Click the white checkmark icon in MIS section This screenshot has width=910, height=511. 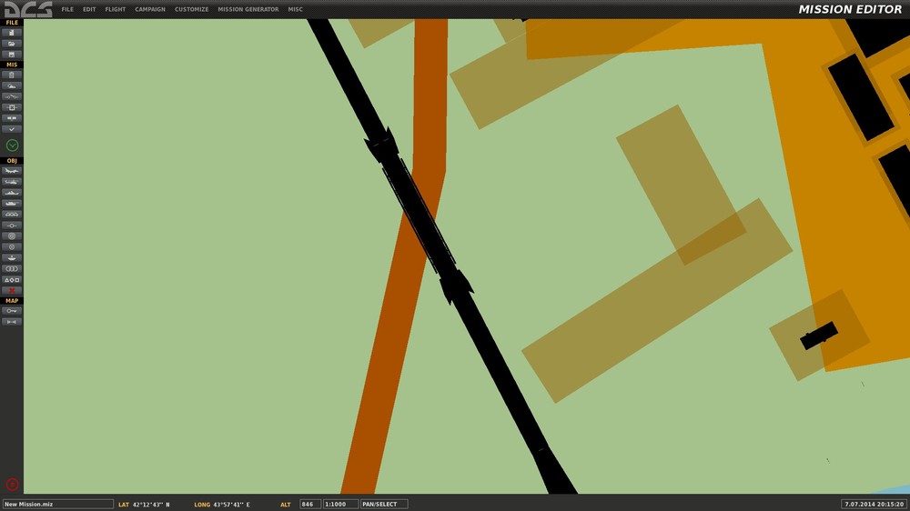(12, 129)
